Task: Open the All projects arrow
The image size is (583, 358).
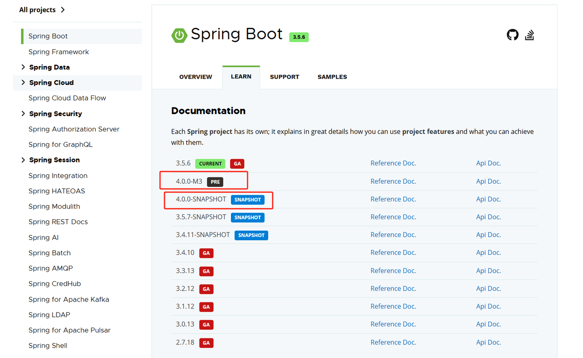Action: pyautogui.click(x=62, y=10)
